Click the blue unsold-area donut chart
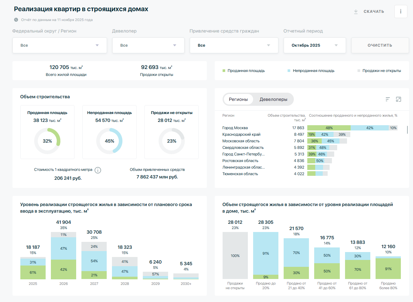The width and height of the screenshot is (413, 302). pyautogui.click(x=109, y=141)
